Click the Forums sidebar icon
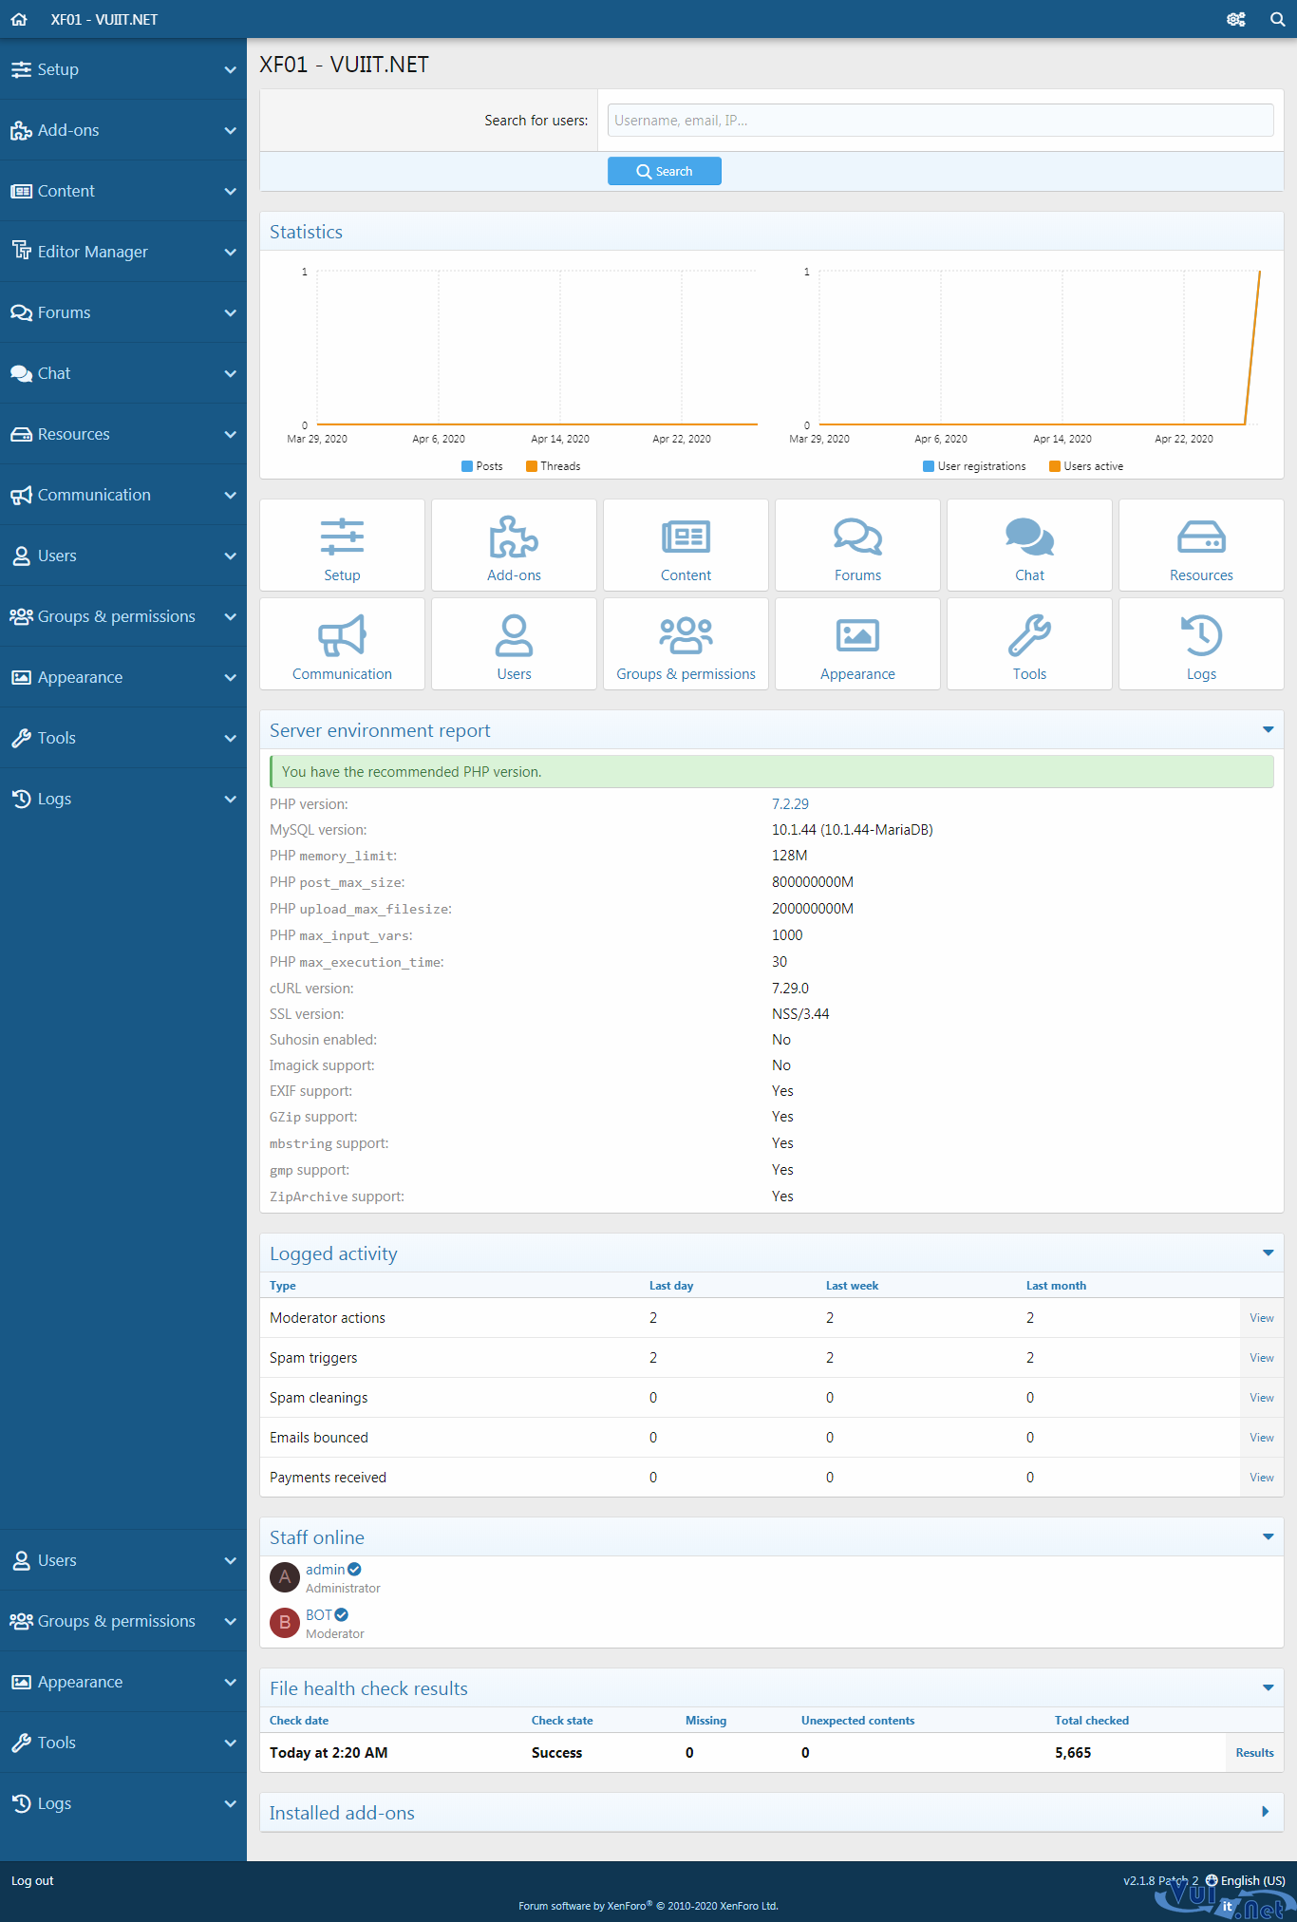Screen dimensions: 1297x1922 pyautogui.click(x=21, y=312)
